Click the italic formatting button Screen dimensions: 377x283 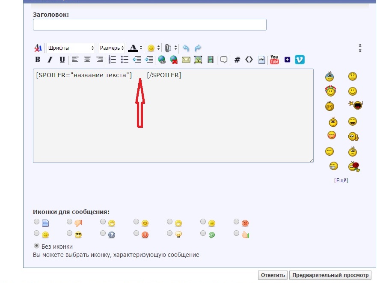tap(50, 60)
